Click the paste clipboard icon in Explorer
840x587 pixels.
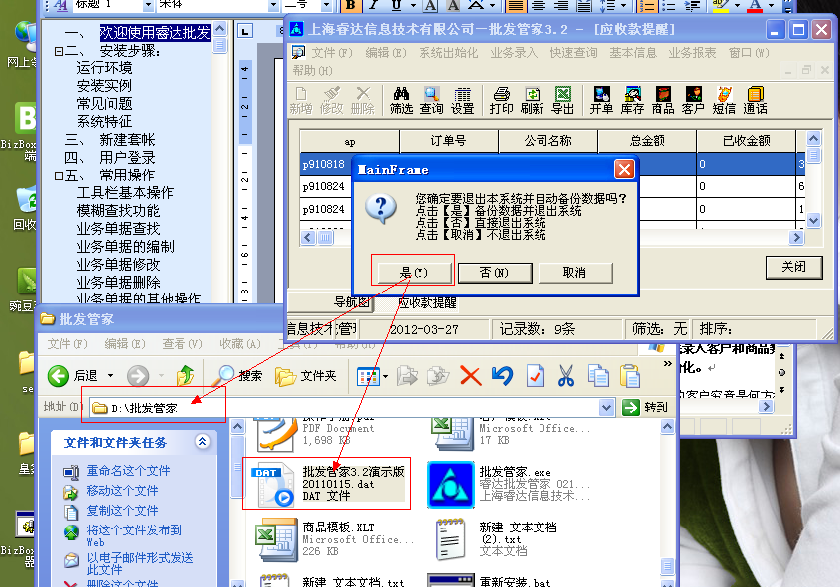(x=630, y=376)
